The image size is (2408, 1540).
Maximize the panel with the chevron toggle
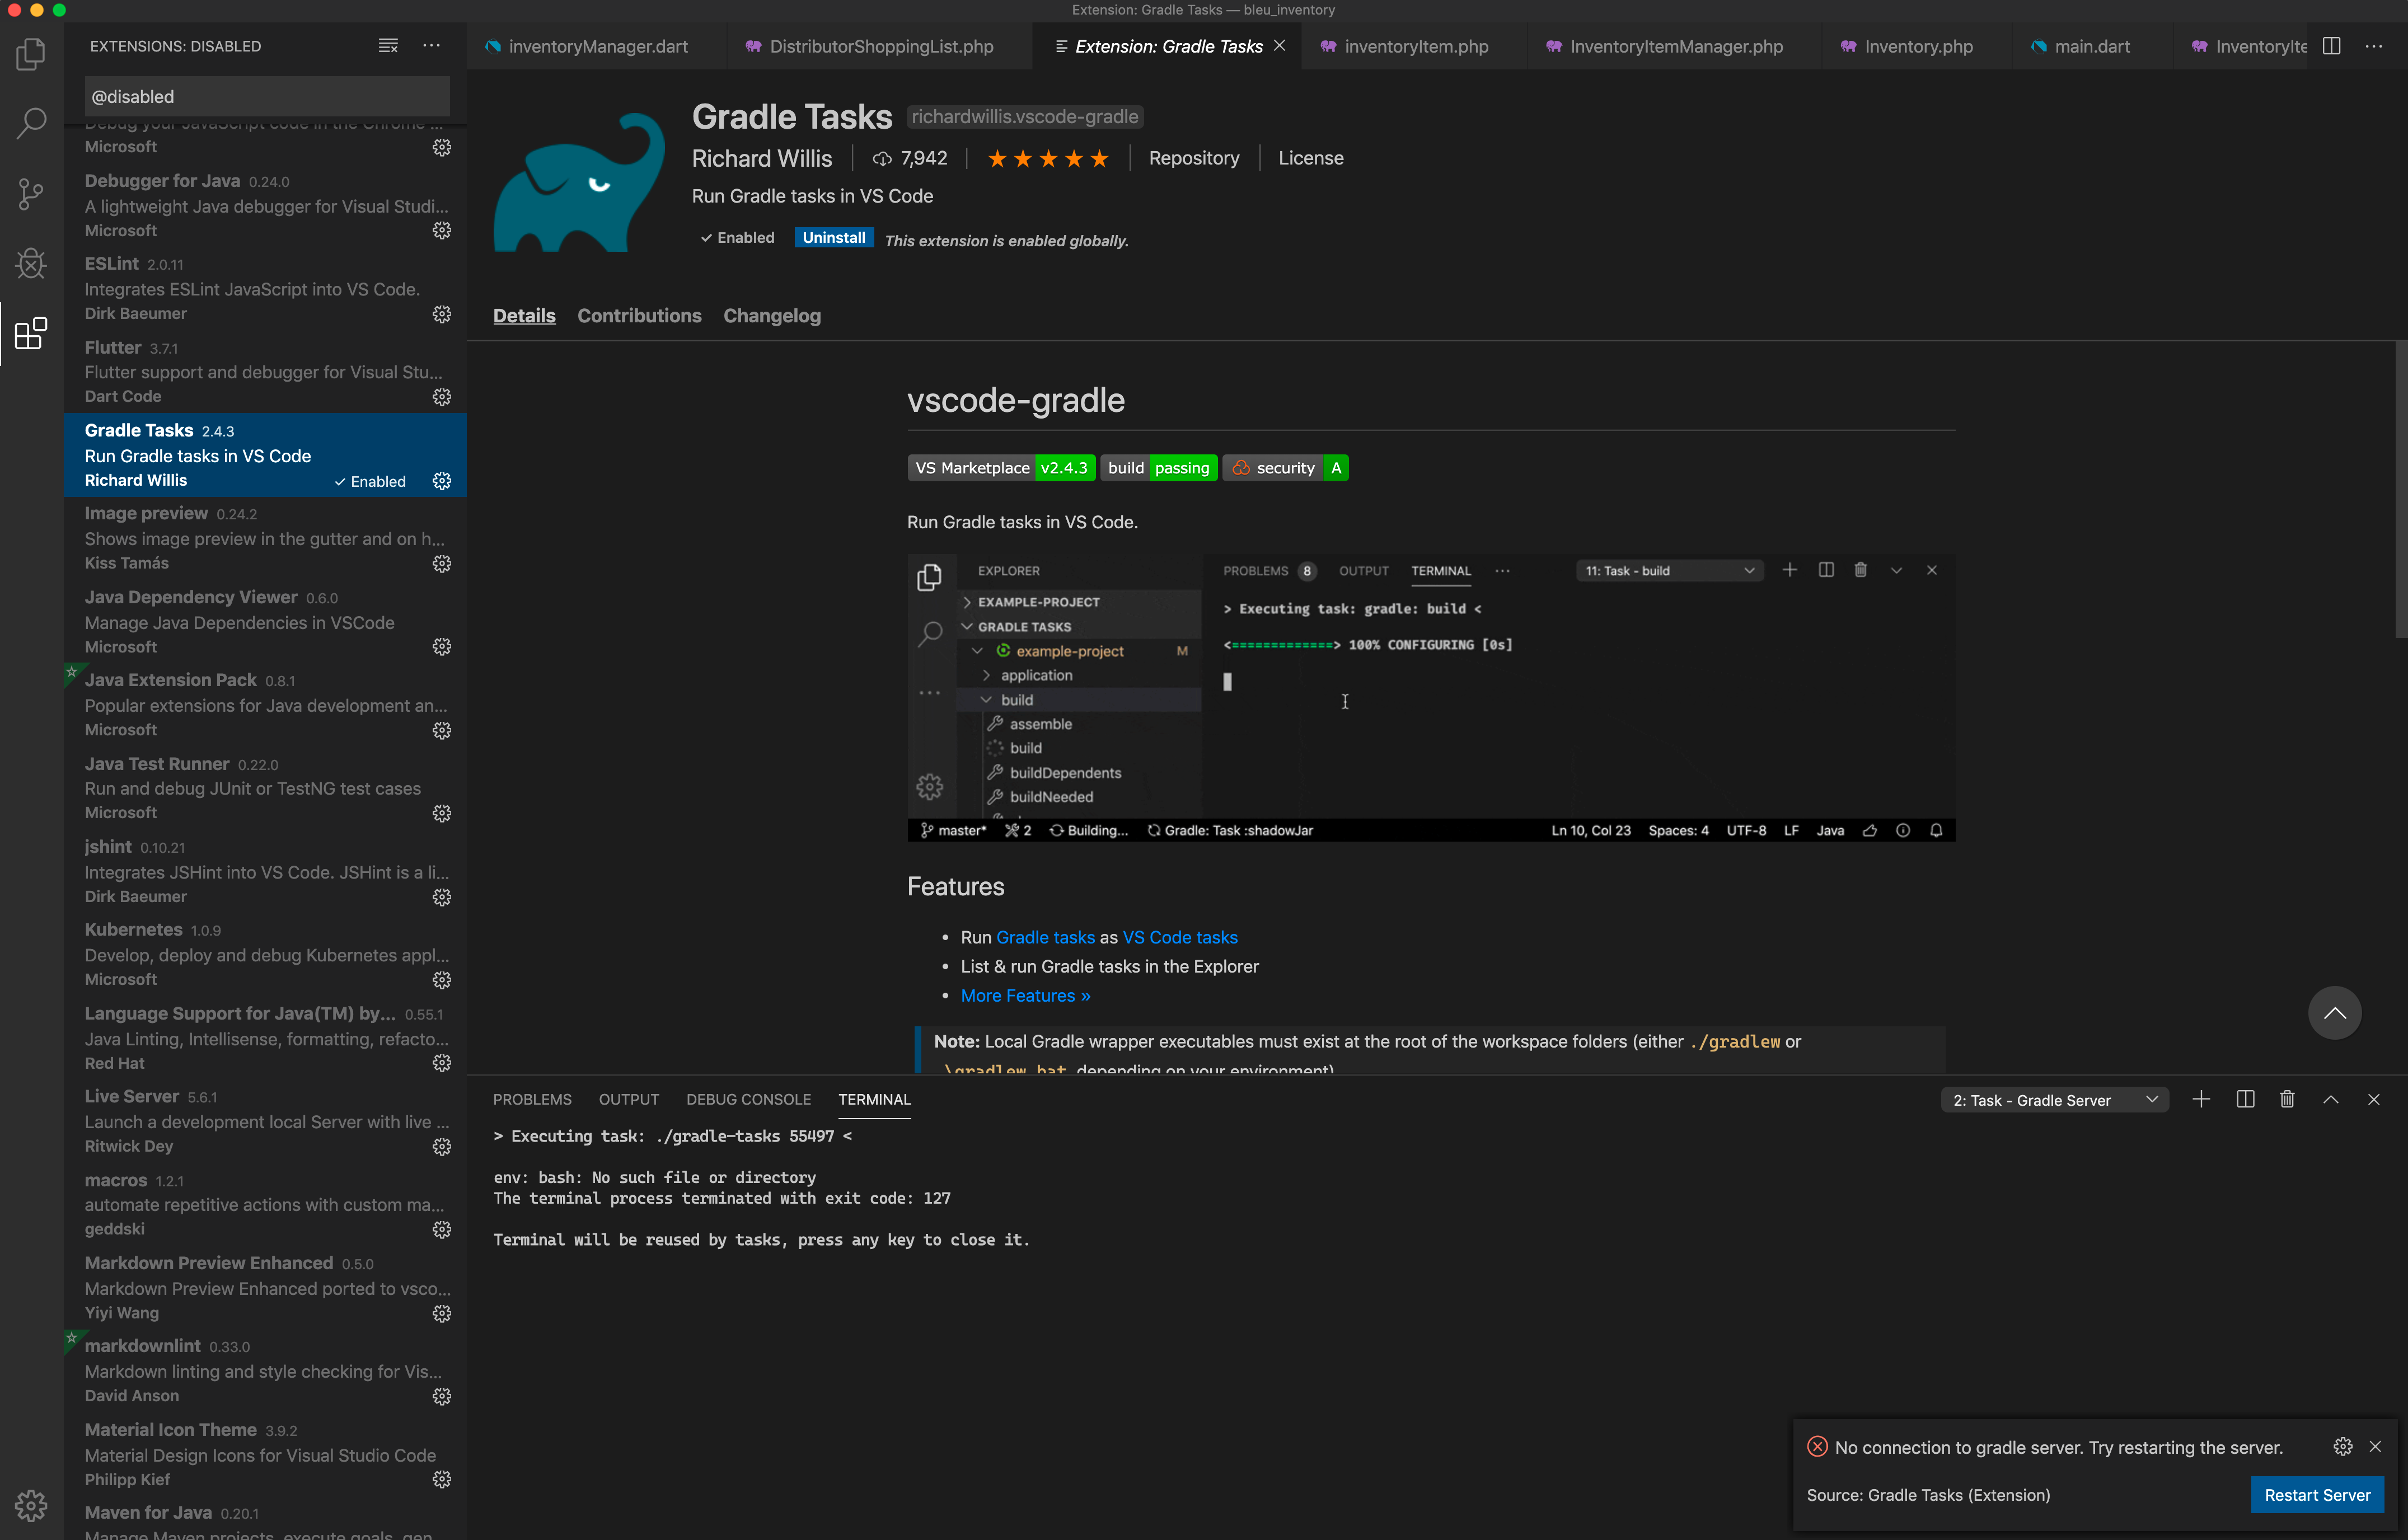[x=2331, y=1099]
